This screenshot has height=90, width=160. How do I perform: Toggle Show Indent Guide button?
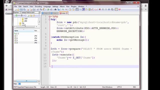point(83,9)
